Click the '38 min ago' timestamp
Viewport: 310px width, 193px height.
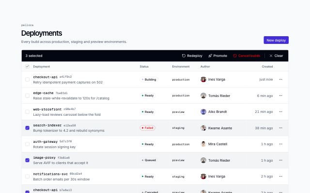click(x=263, y=128)
